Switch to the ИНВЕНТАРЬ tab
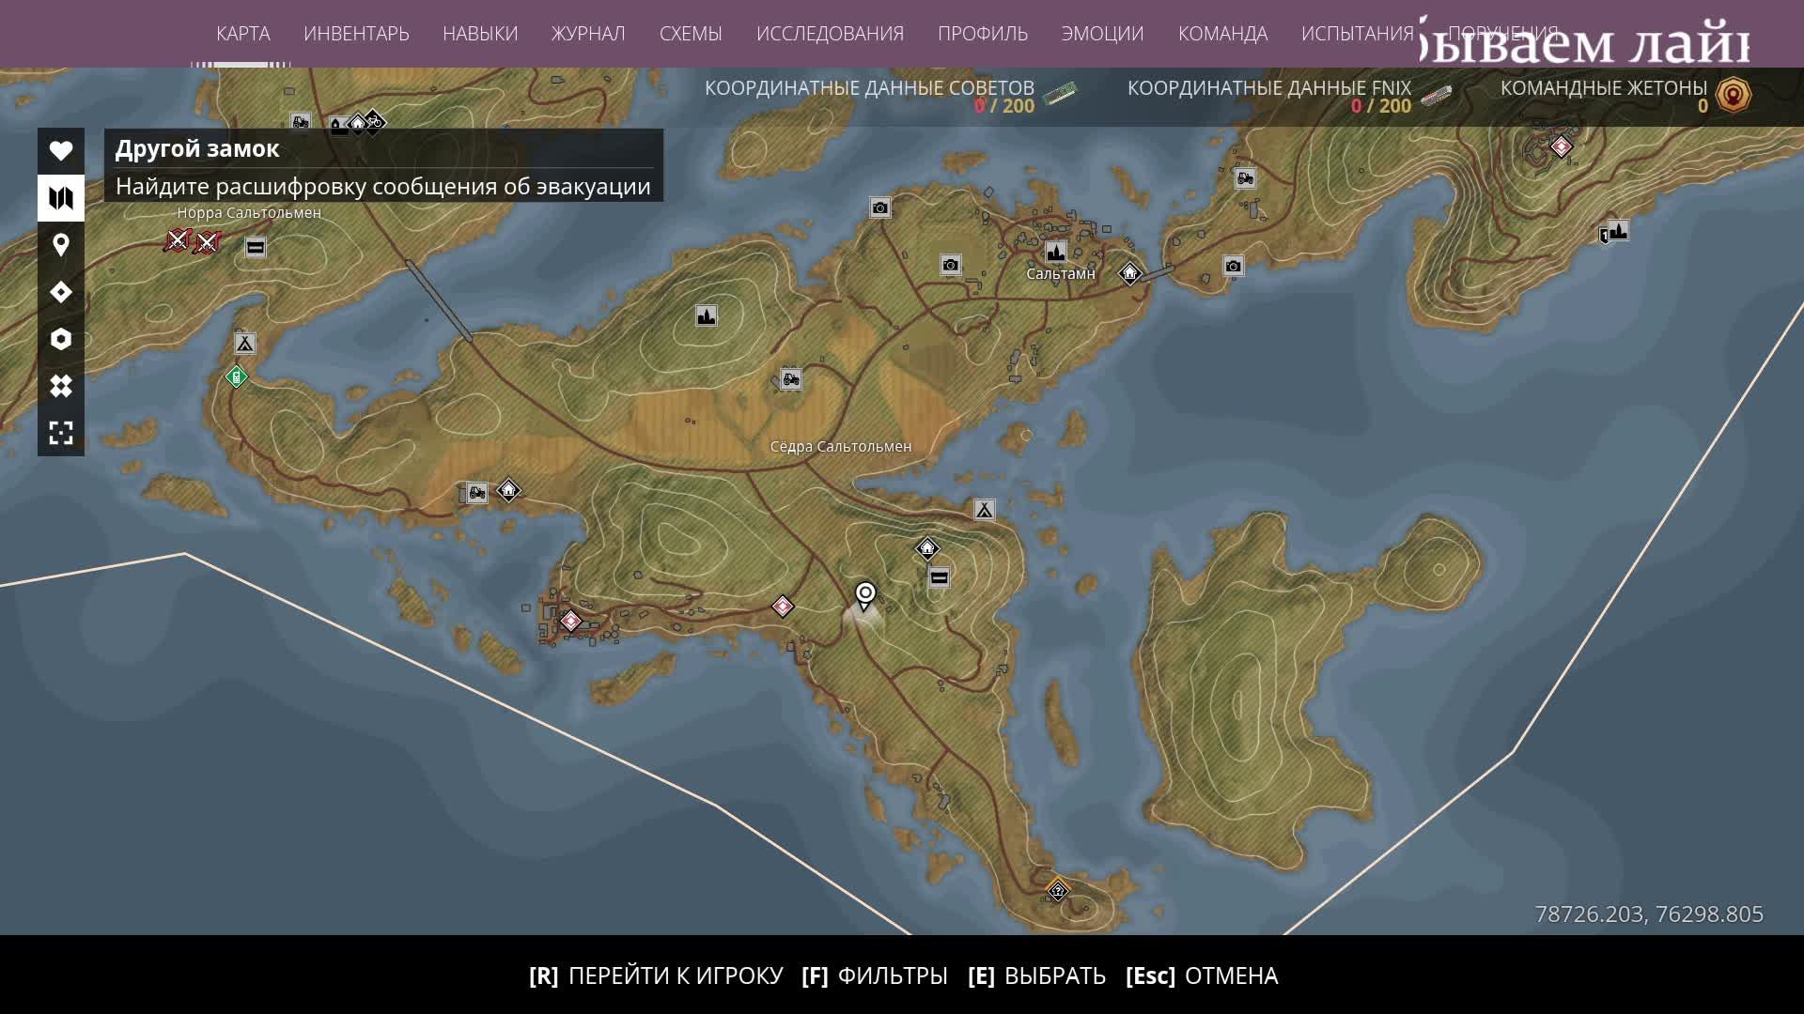The height and width of the screenshot is (1014, 1804). [x=356, y=34]
